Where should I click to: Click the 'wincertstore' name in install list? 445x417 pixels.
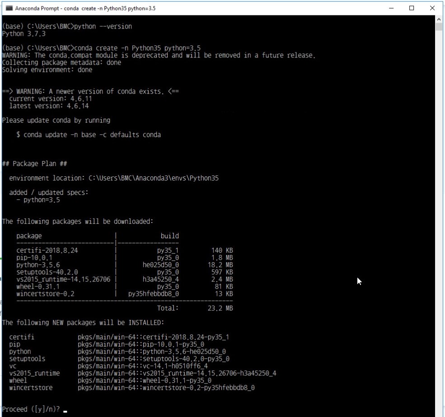31,388
